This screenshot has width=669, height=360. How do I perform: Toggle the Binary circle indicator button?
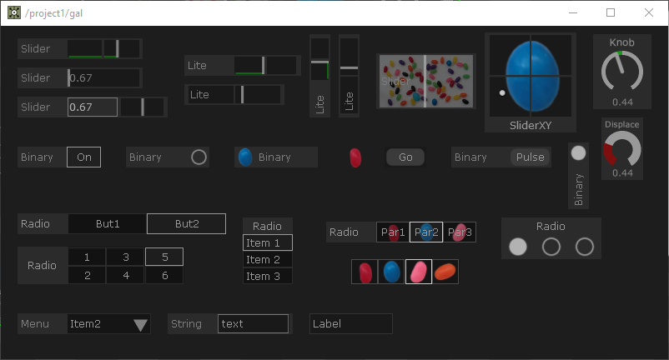[199, 157]
